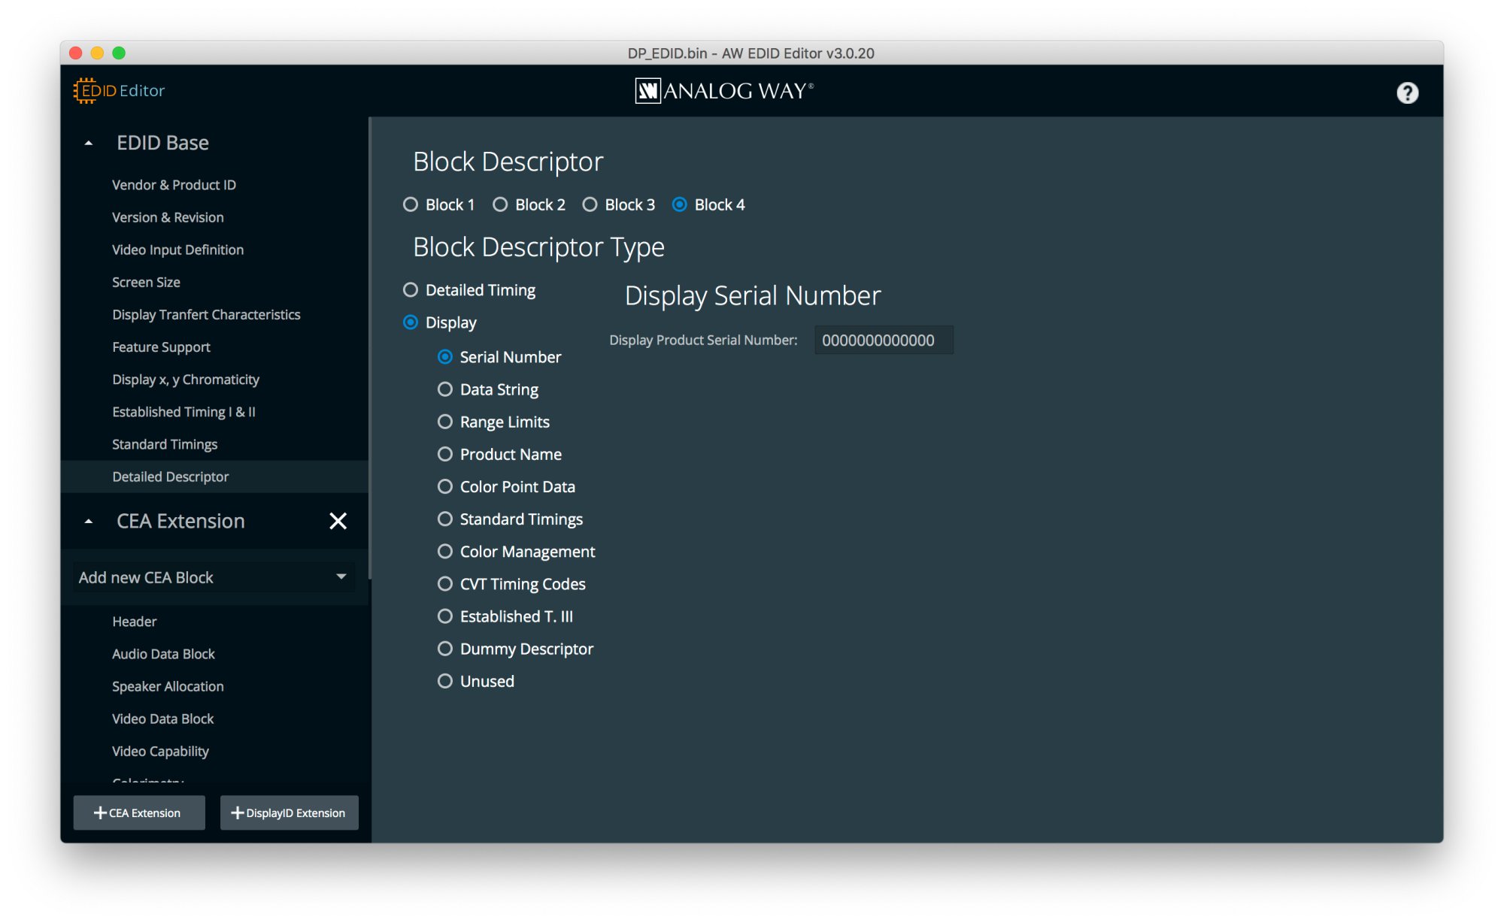This screenshot has width=1504, height=923.
Task: Click the Analog Way logo
Action: (x=723, y=91)
